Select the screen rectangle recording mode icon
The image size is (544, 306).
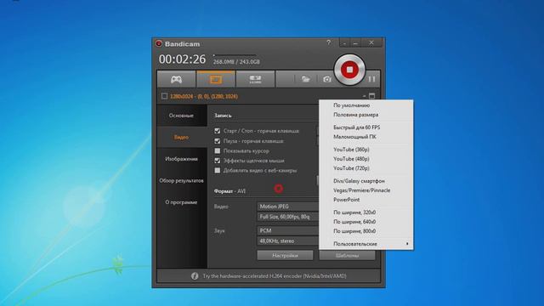click(x=216, y=79)
